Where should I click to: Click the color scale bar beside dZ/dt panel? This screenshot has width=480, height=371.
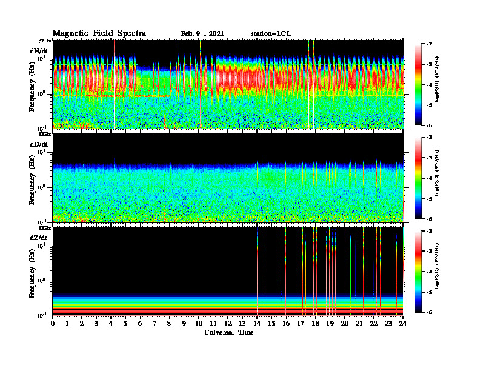418,271
